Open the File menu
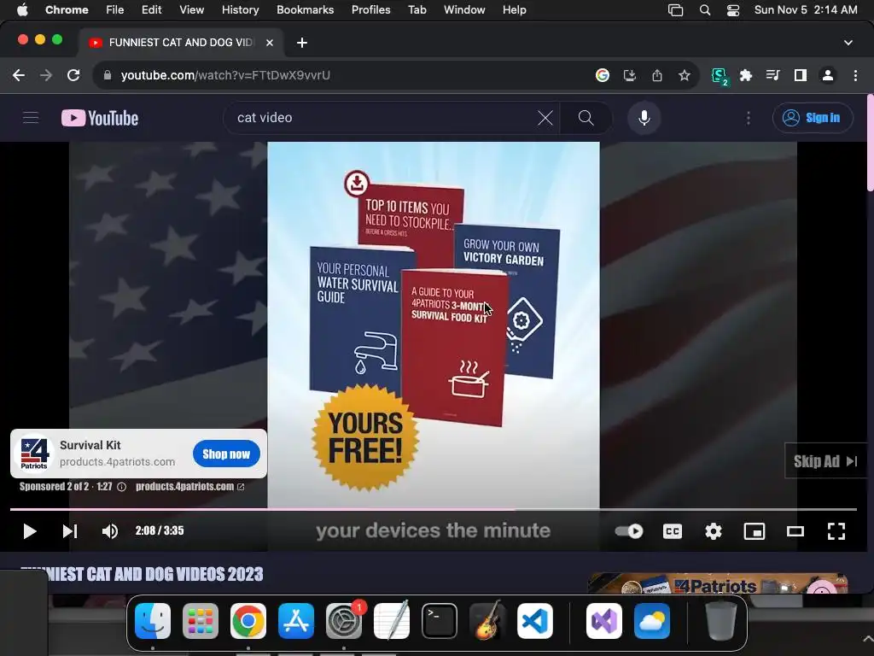The width and height of the screenshot is (874, 656). tap(115, 9)
